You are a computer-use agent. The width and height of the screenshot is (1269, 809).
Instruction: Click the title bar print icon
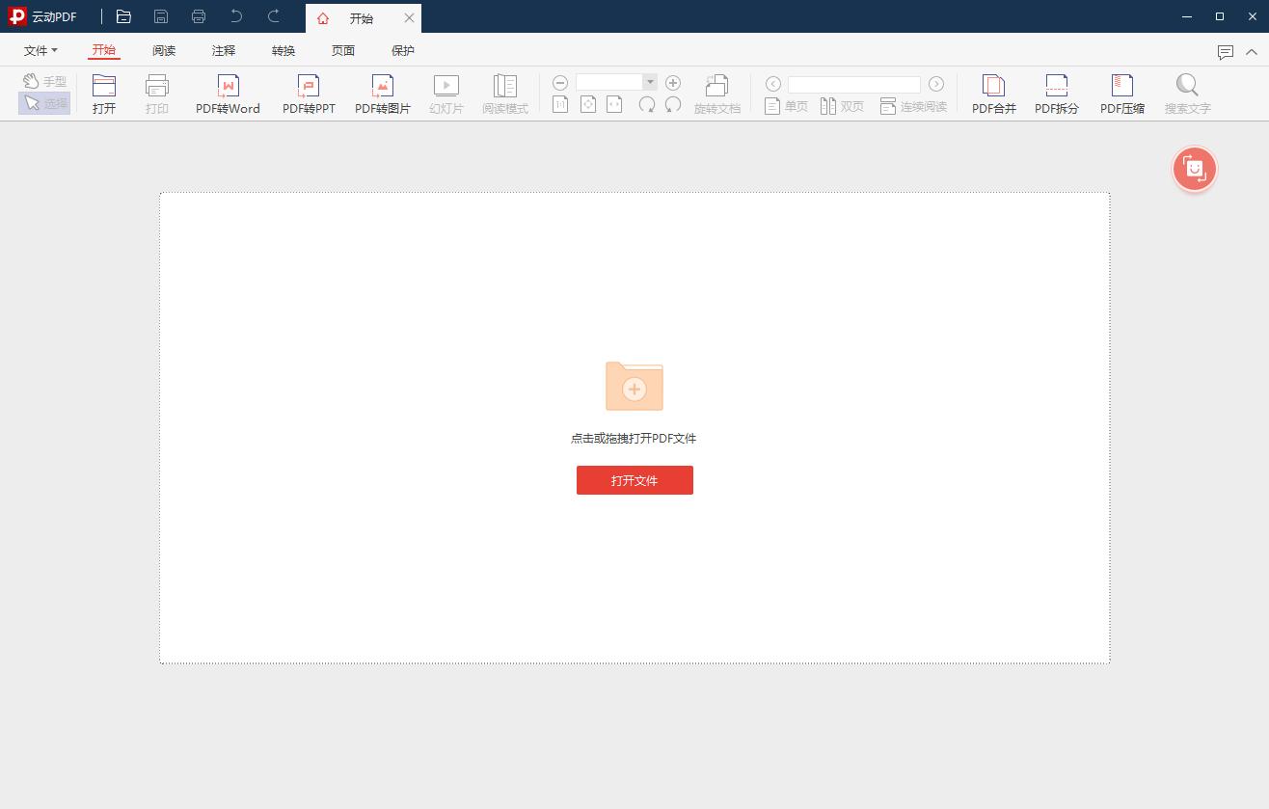tap(199, 16)
